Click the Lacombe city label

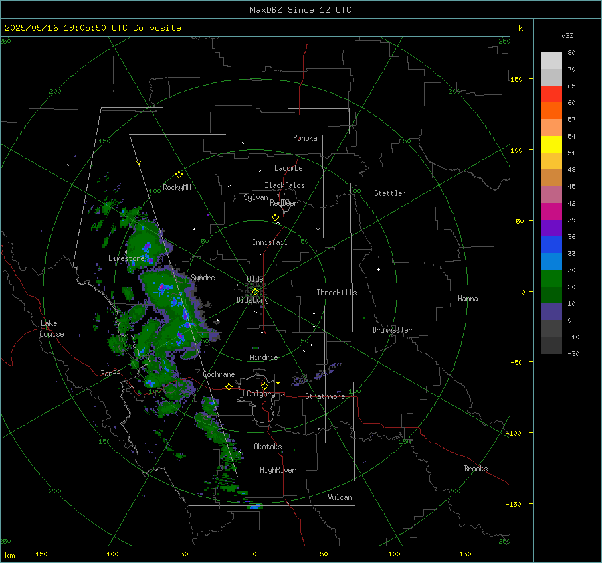tap(288, 168)
